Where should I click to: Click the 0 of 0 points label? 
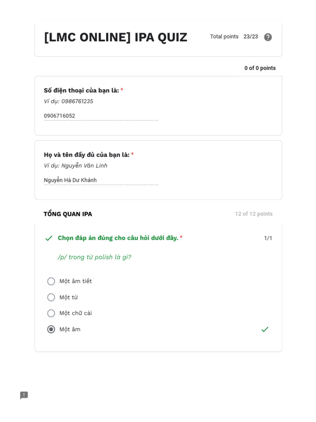pyautogui.click(x=260, y=68)
